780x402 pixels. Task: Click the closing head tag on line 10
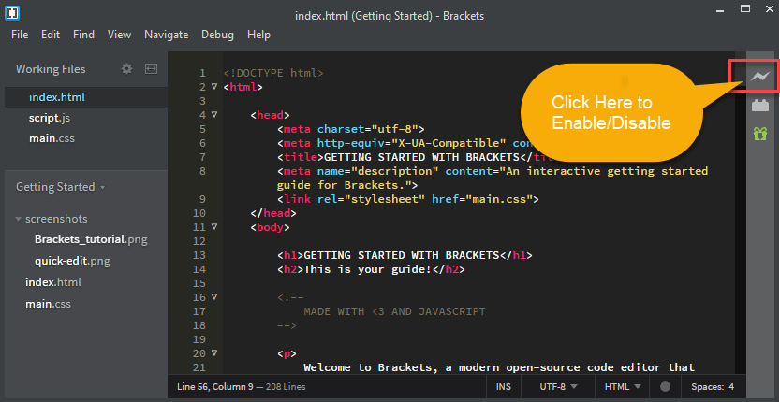(273, 214)
